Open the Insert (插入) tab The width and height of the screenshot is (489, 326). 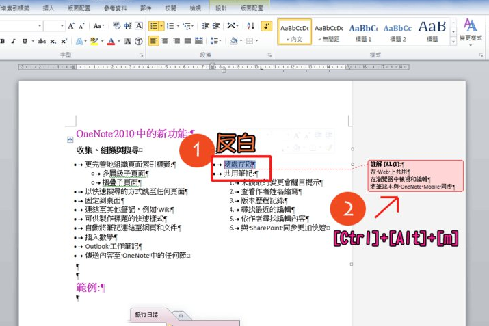[x=49, y=8]
